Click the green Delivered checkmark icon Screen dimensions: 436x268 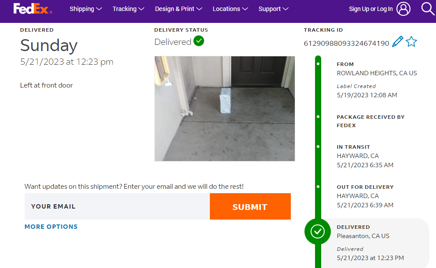199,41
